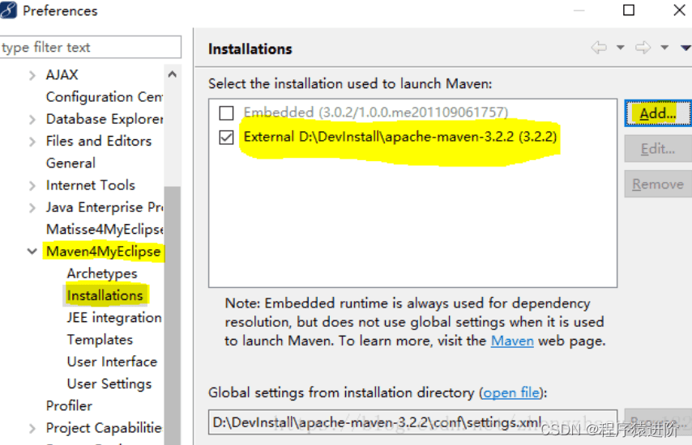
Task: Click the tree scrollbar up arrow
Action: click(172, 74)
